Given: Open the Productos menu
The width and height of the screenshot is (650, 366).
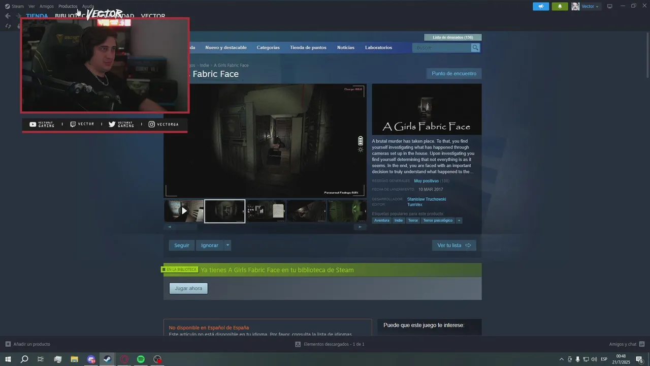Looking at the screenshot, I should (68, 6).
